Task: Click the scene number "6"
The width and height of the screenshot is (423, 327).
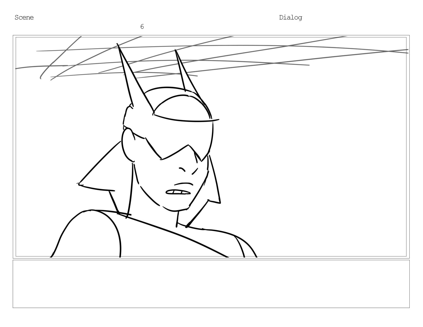Action: click(x=142, y=26)
